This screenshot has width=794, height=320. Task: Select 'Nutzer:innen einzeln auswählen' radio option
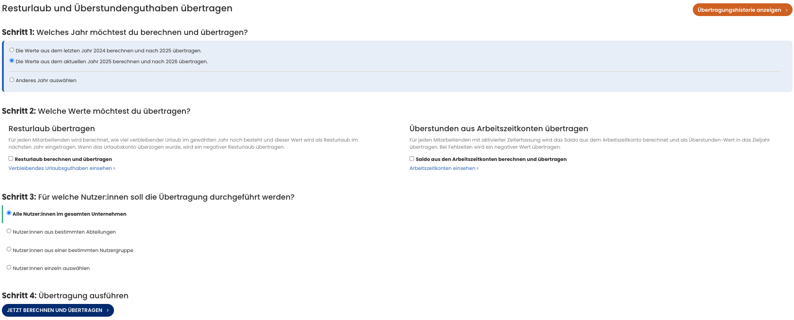(x=9, y=267)
